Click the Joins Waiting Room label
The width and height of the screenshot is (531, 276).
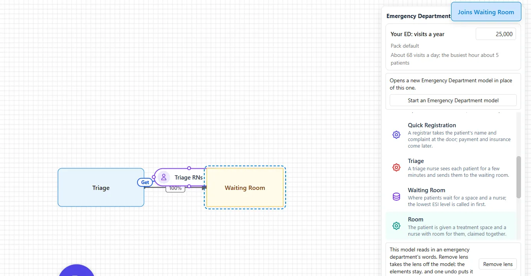pyautogui.click(x=486, y=12)
